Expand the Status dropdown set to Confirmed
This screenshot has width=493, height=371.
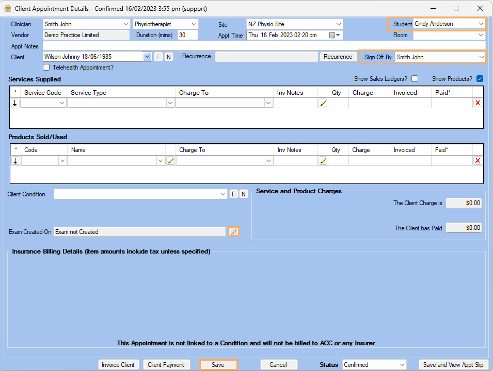tap(401, 365)
